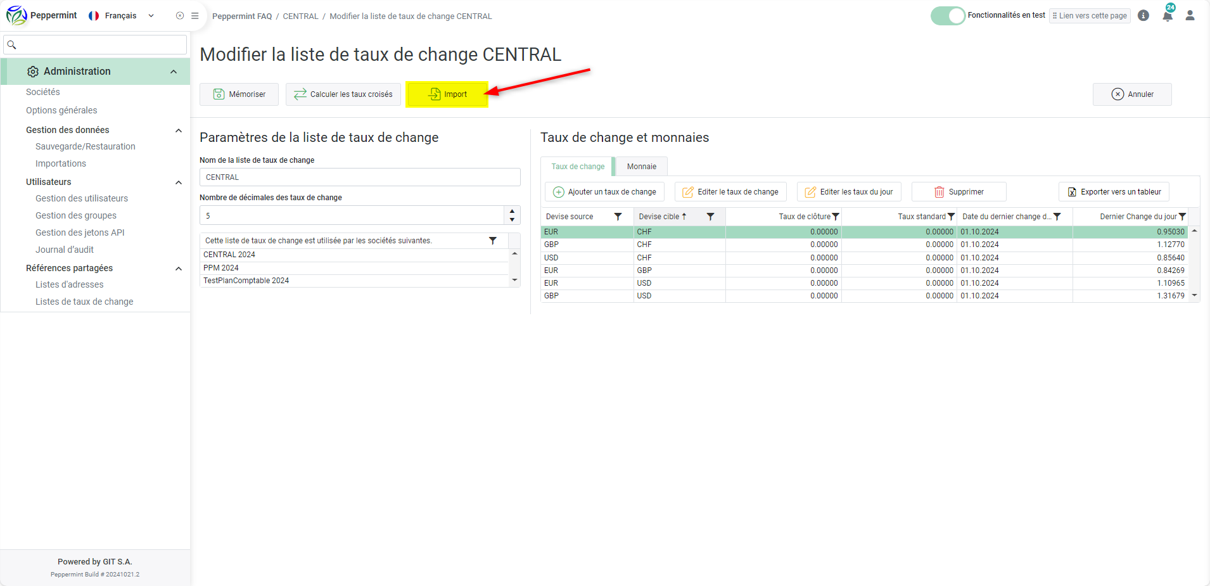Screen dimensions: 1210x586
Task: Collapse Gestion des données group
Action: point(179,131)
